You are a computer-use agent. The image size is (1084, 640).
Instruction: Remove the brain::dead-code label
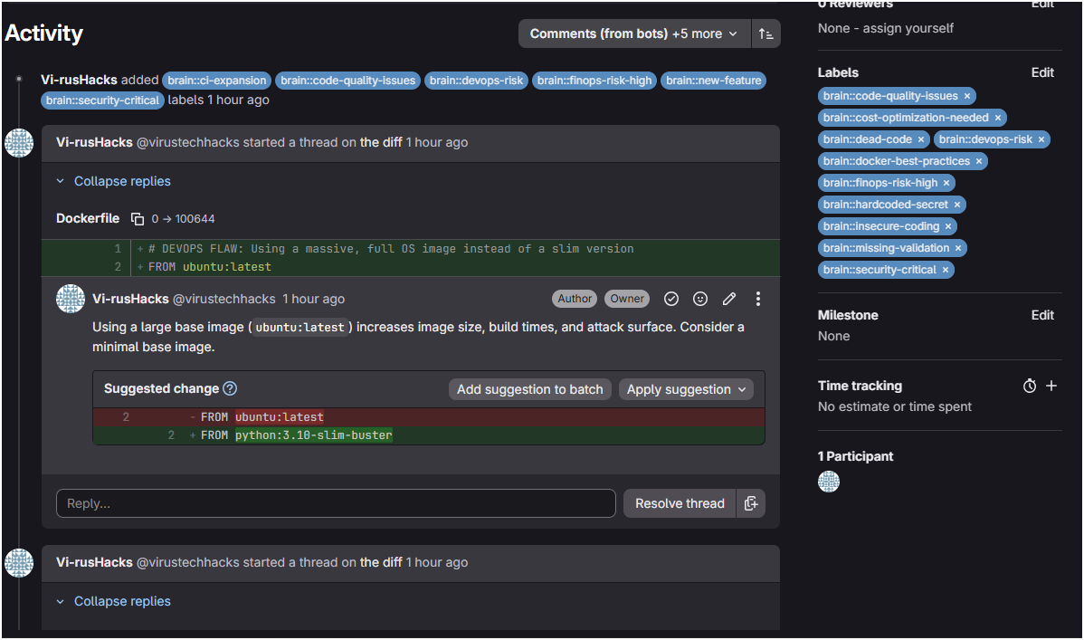click(x=921, y=139)
